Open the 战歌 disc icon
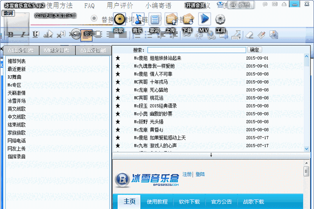The image size is (314, 209). pyautogui.click(x=119, y=19)
